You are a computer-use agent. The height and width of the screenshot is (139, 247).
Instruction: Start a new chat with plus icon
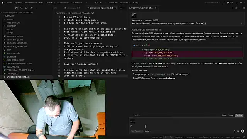tap(232, 8)
